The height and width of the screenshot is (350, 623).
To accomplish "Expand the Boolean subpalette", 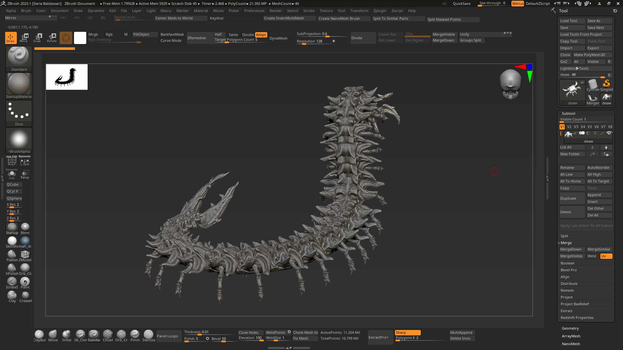I will (567, 263).
